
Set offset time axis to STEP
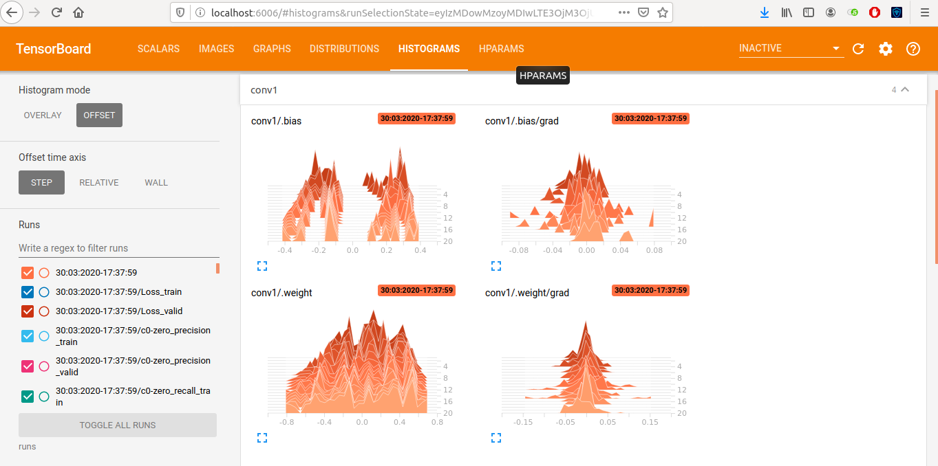coord(41,182)
